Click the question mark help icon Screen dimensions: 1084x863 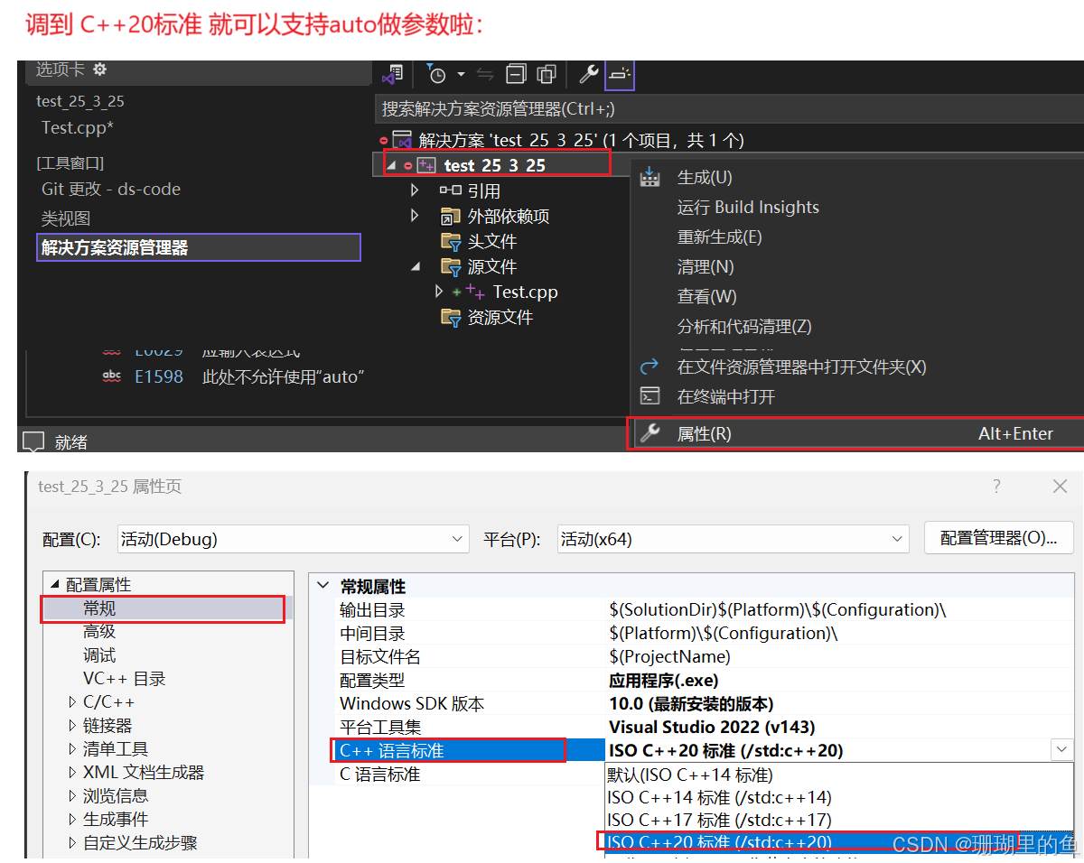click(996, 487)
